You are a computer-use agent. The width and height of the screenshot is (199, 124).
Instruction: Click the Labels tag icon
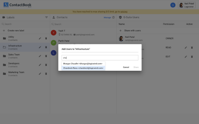coord(4,17)
